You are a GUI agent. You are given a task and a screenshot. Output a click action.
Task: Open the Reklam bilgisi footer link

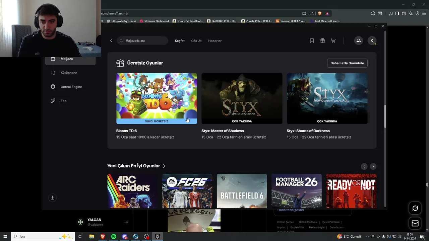click(317, 227)
